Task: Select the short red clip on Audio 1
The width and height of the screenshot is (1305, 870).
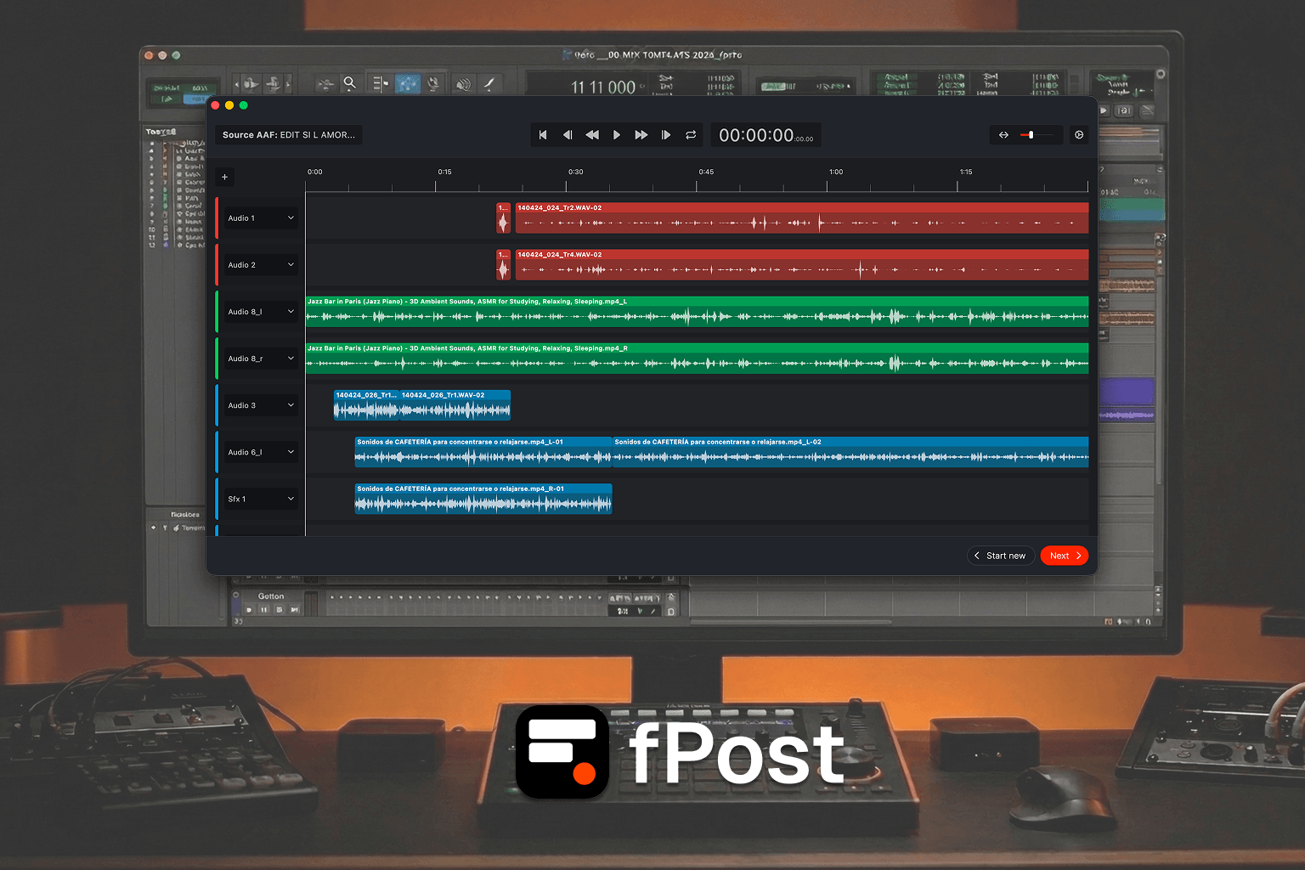Action: click(503, 218)
